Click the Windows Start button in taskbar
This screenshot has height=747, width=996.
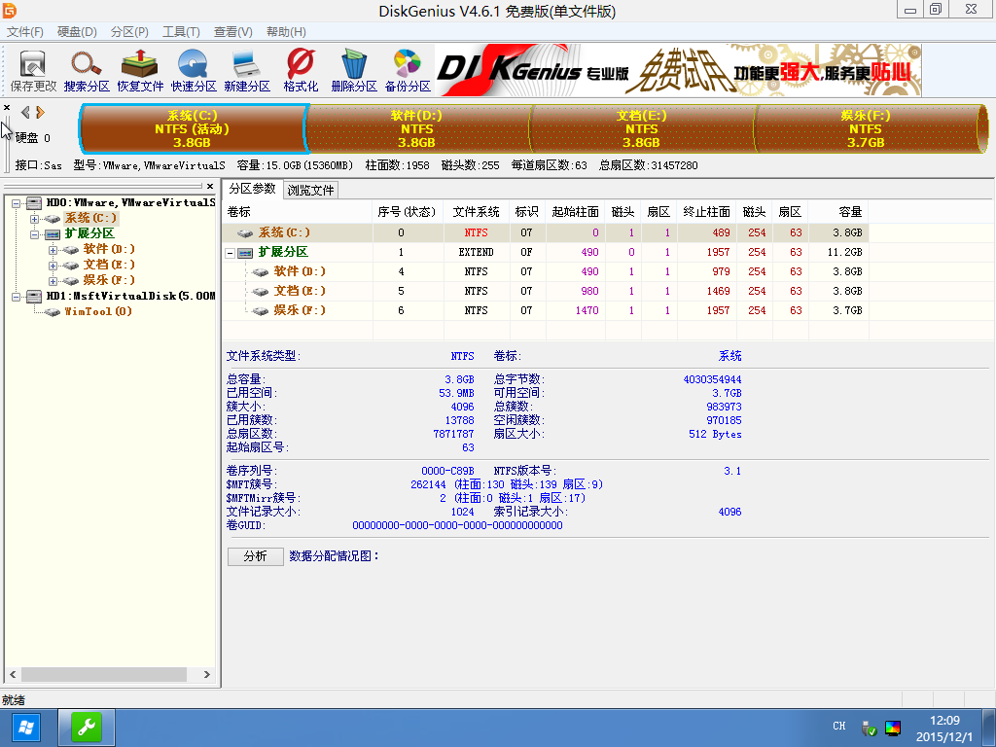click(25, 727)
